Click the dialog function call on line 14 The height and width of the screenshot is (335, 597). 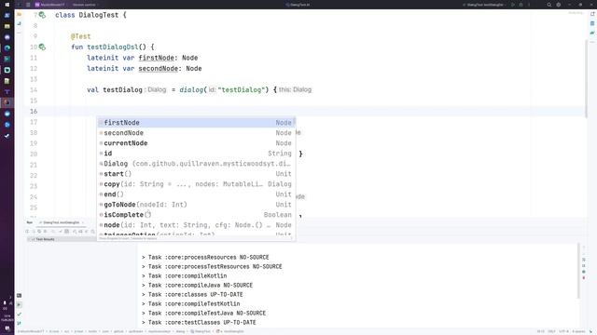point(191,90)
